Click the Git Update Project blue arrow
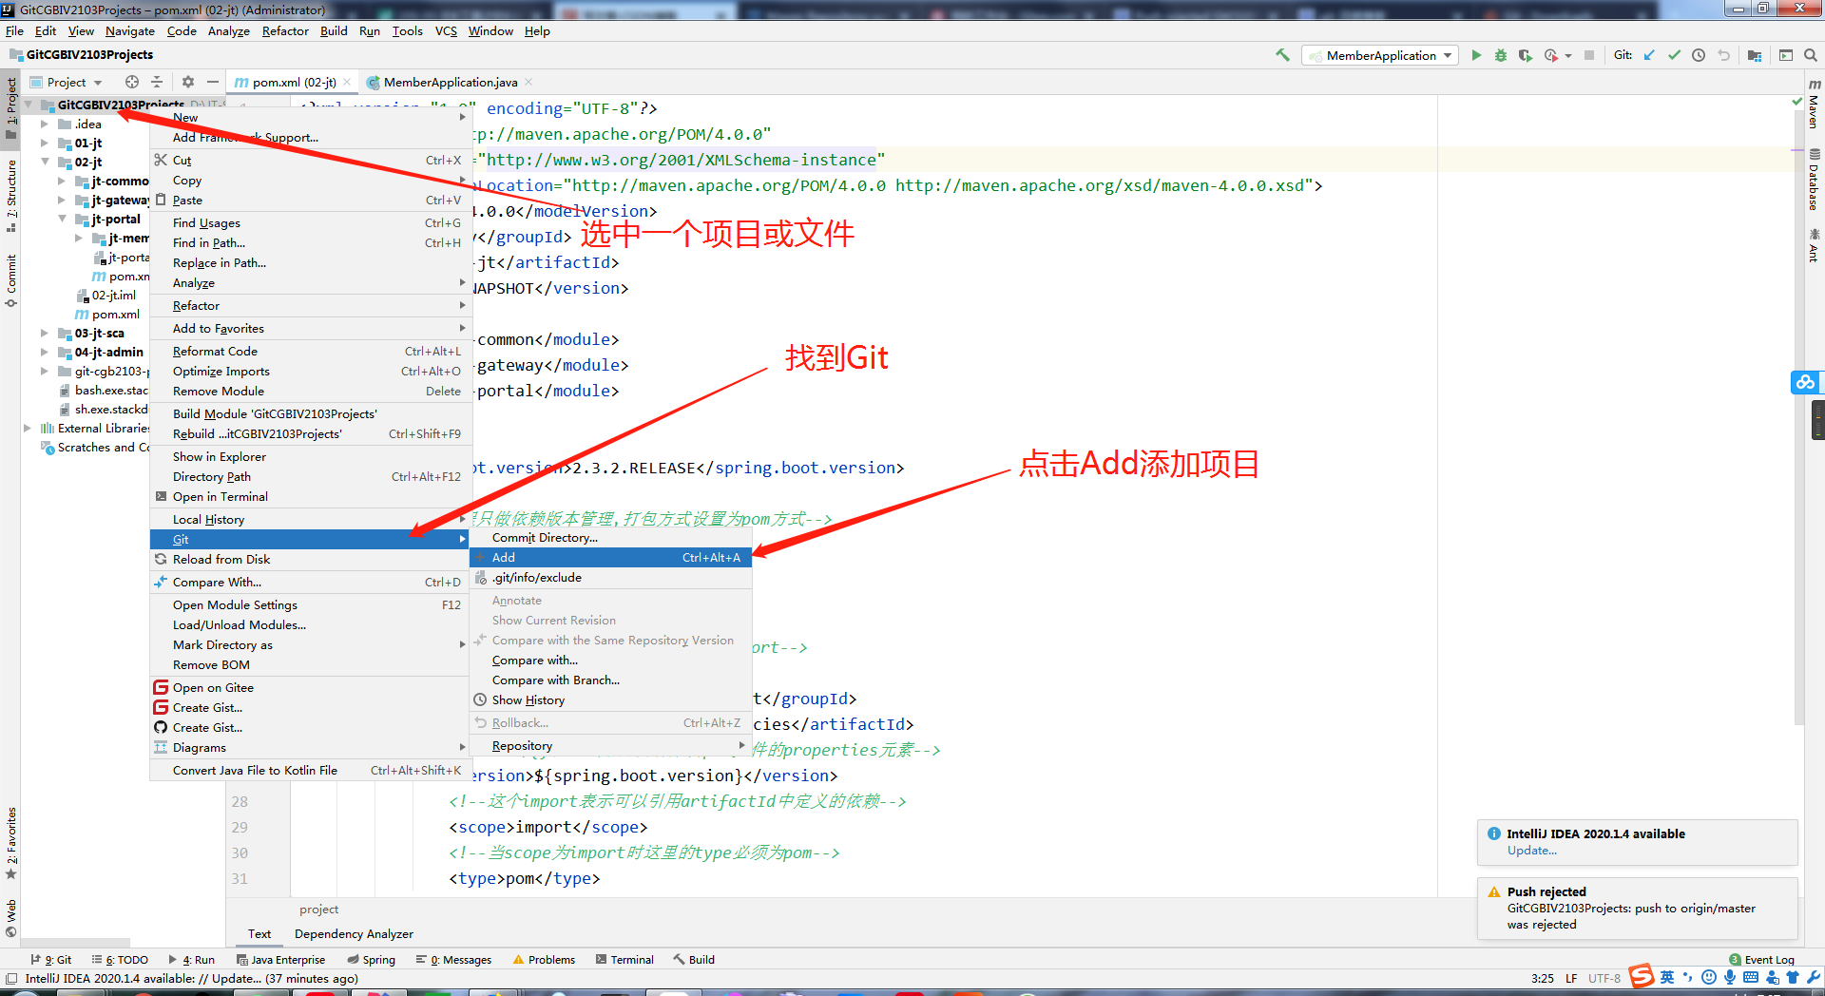Image resolution: width=1825 pixels, height=996 pixels. tap(1649, 55)
